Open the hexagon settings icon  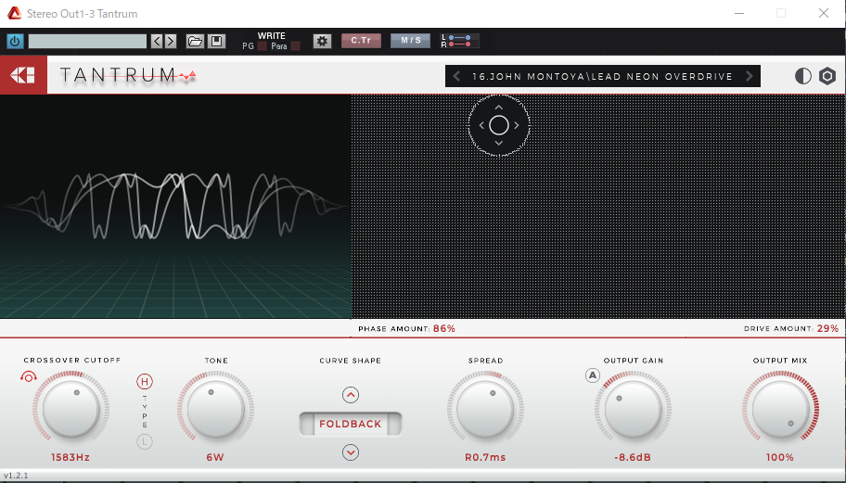pyautogui.click(x=827, y=76)
